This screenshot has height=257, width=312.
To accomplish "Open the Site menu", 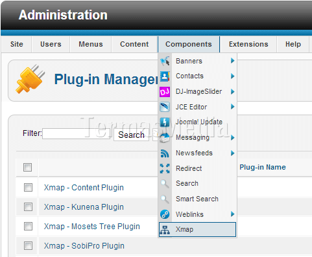I will pyautogui.click(x=17, y=44).
